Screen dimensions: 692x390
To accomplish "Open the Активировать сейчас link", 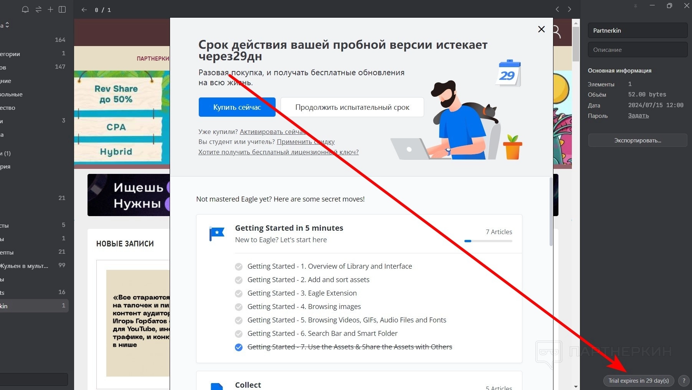I will [x=273, y=132].
